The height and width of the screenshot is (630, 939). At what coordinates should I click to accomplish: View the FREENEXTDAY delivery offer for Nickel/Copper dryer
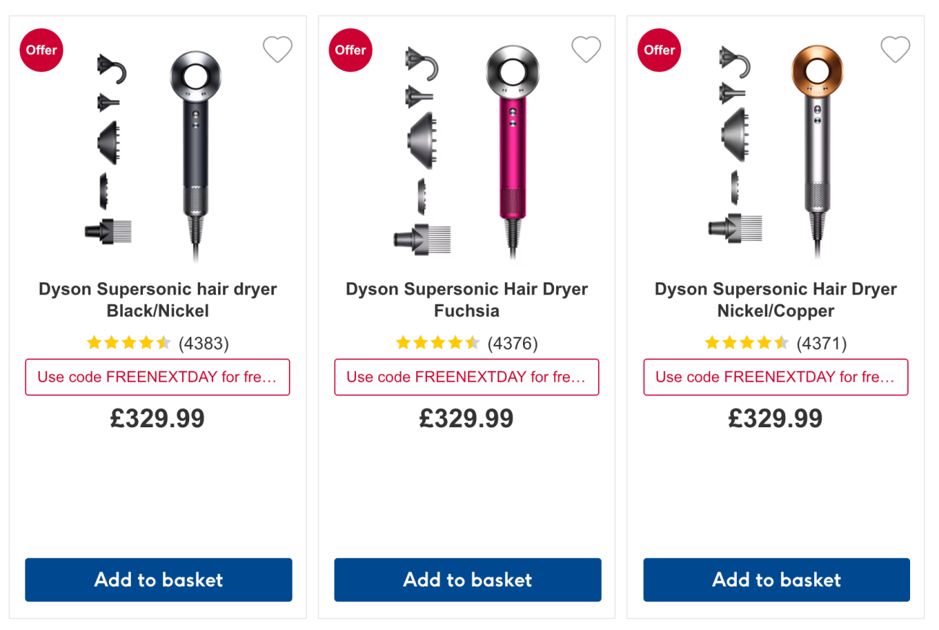pos(776,377)
